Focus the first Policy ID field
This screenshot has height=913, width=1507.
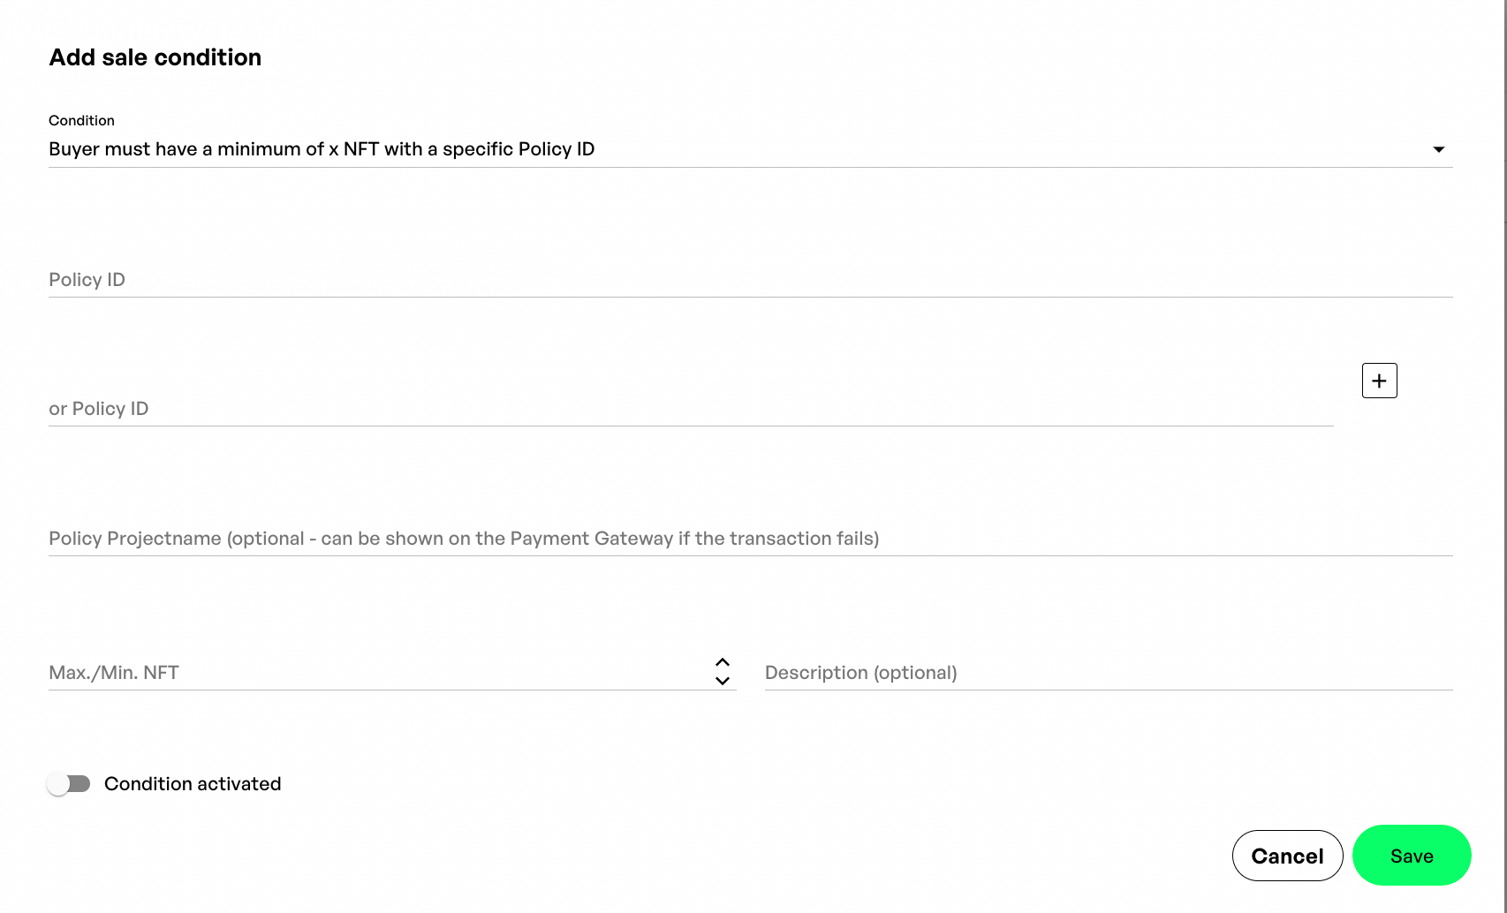[749, 280]
